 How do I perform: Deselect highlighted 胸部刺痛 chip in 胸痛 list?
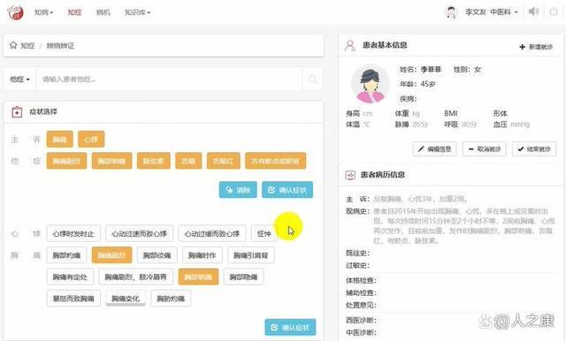(x=198, y=277)
